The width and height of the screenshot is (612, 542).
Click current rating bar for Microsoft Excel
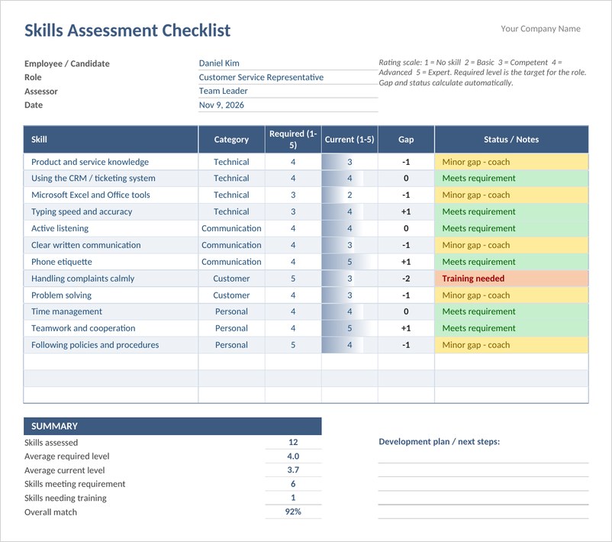point(349,195)
